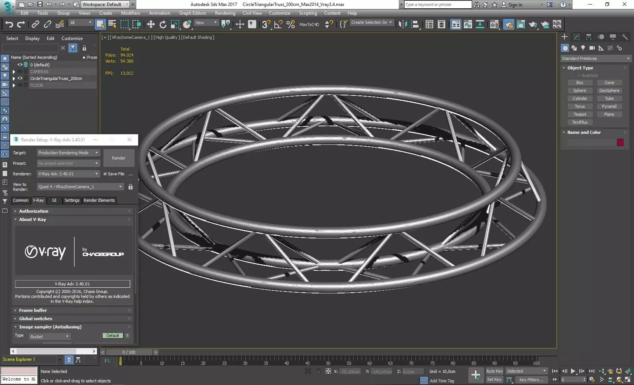Open the Rendering menu

[x=225, y=13]
